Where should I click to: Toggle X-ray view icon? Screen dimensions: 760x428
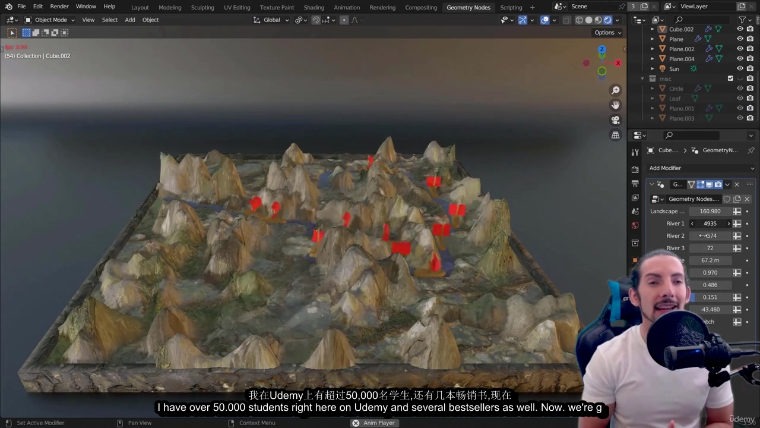[x=566, y=20]
